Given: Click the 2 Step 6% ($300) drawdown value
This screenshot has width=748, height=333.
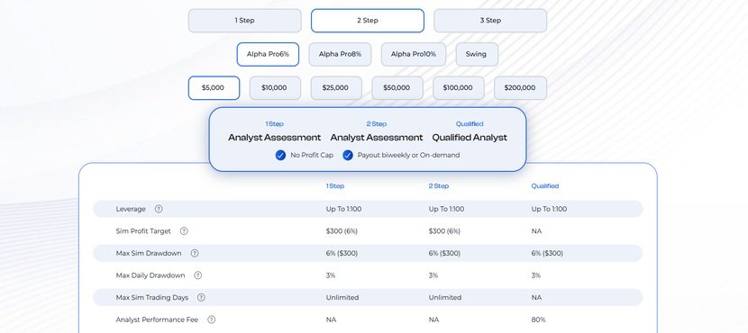Looking at the screenshot, I should pyautogui.click(x=444, y=254).
